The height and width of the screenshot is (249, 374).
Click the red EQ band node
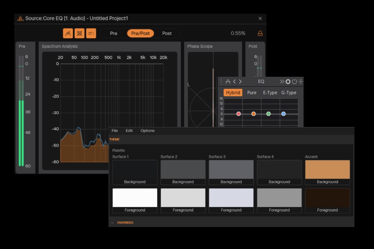239,114
